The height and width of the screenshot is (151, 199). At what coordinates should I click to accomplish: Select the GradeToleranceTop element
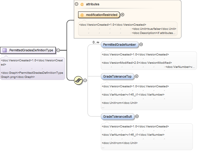click(x=117, y=76)
